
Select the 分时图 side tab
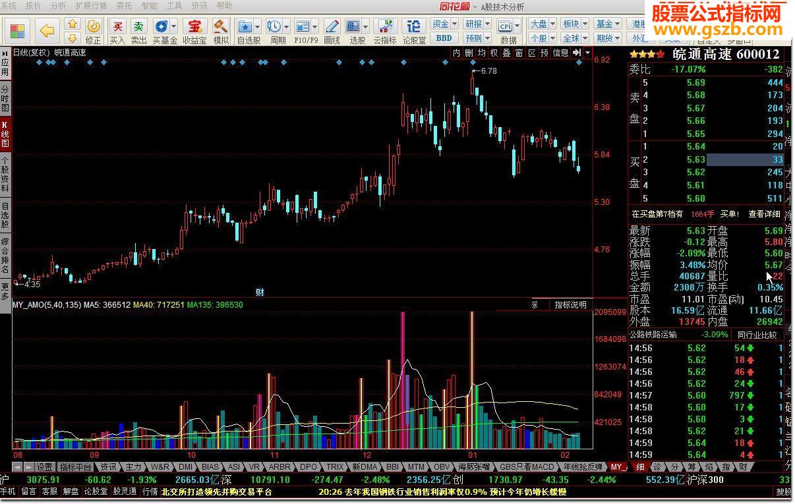click(x=5, y=98)
